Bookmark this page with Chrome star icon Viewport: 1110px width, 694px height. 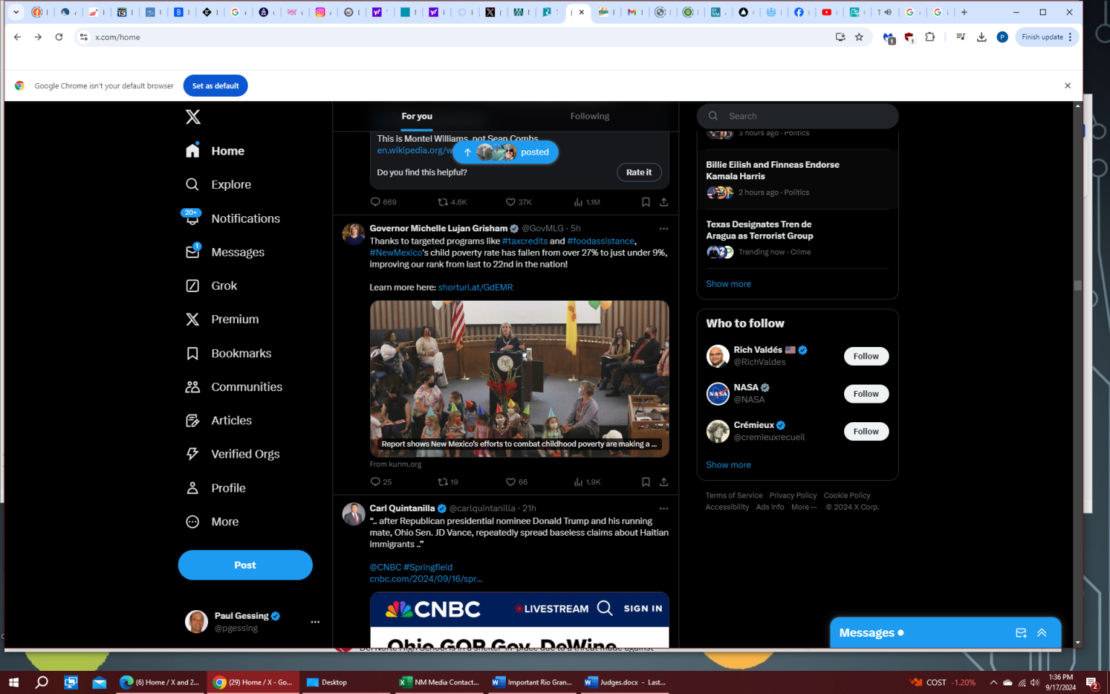tap(859, 37)
